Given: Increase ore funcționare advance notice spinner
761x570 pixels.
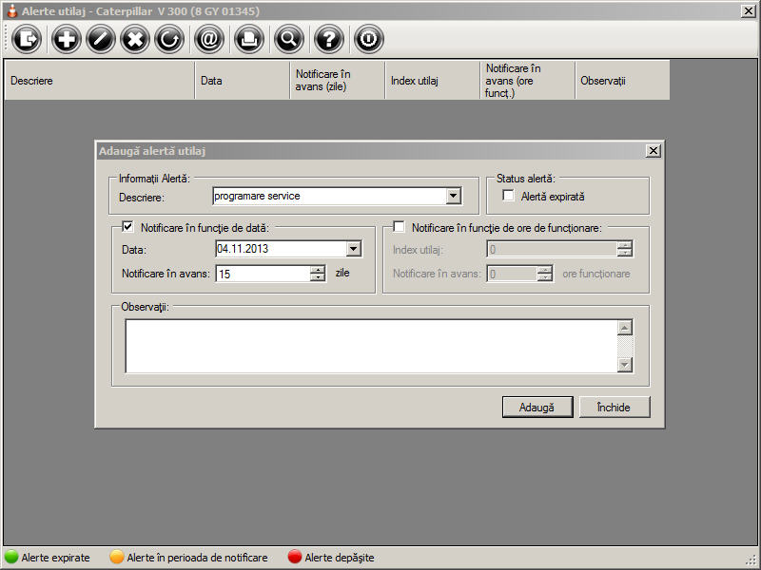Looking at the screenshot, I should click(544, 270).
